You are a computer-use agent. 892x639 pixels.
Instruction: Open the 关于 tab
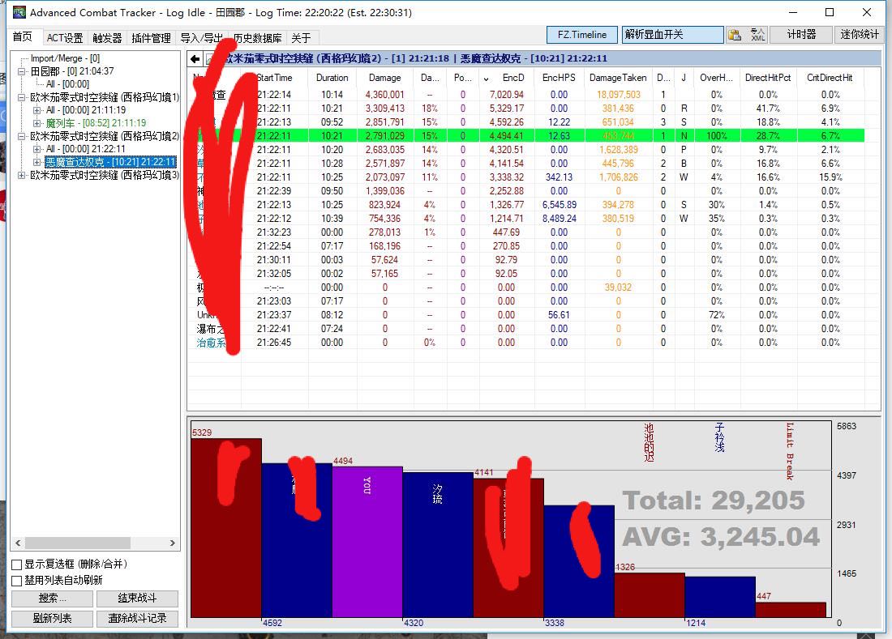301,38
